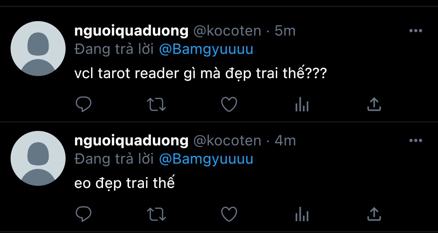Screen dimensions: 438x233
Task: Open nguoiquaduong profile name on first tweet
Action: 132,31
